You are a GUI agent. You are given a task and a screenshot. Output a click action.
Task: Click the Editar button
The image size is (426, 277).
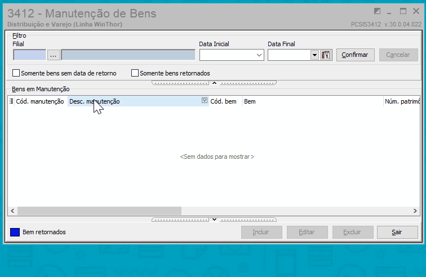click(x=307, y=232)
